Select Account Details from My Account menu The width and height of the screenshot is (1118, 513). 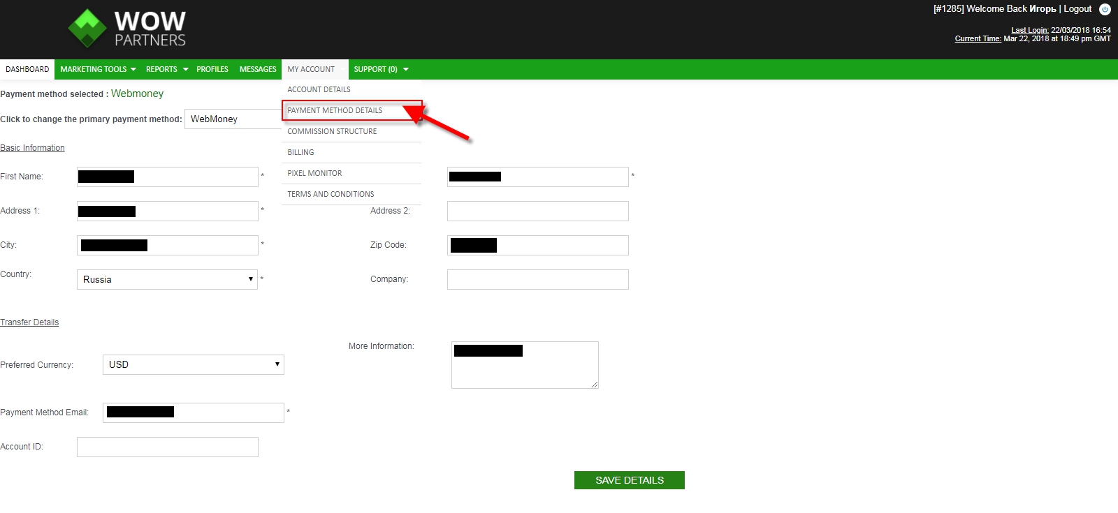319,89
